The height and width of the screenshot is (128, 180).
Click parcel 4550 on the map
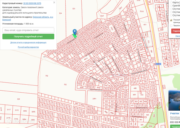click(117, 118)
